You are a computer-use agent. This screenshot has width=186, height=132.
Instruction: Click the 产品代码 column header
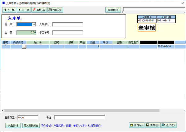18,42
